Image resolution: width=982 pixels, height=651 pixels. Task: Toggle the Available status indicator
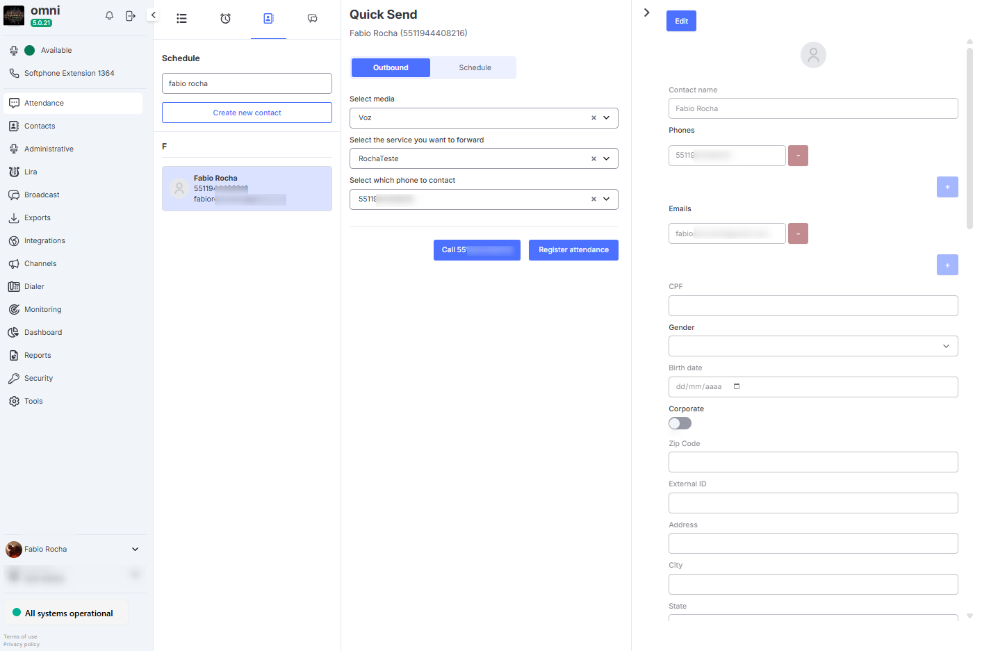click(29, 50)
